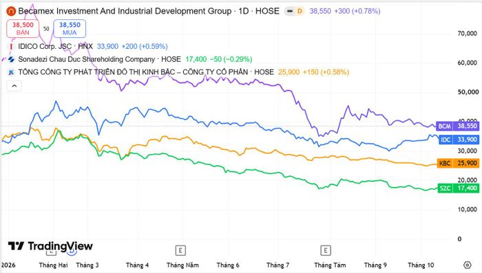Click the 70,000 price axis label
Image resolution: width=482 pixels, height=273 pixels.
(x=468, y=34)
